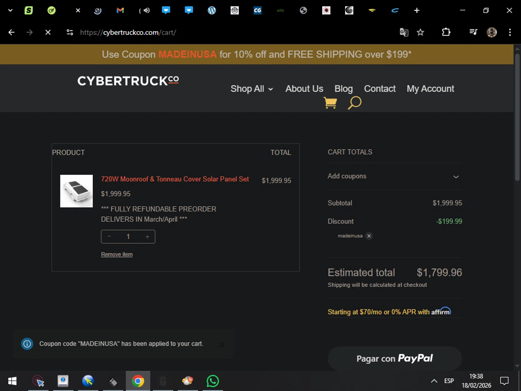The width and height of the screenshot is (521, 391).
Task: Open Windows Start menu
Action: click(x=12, y=381)
